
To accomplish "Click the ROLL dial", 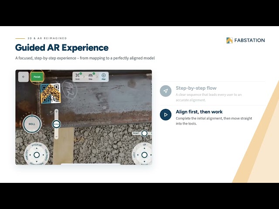I will (x=32, y=124).
